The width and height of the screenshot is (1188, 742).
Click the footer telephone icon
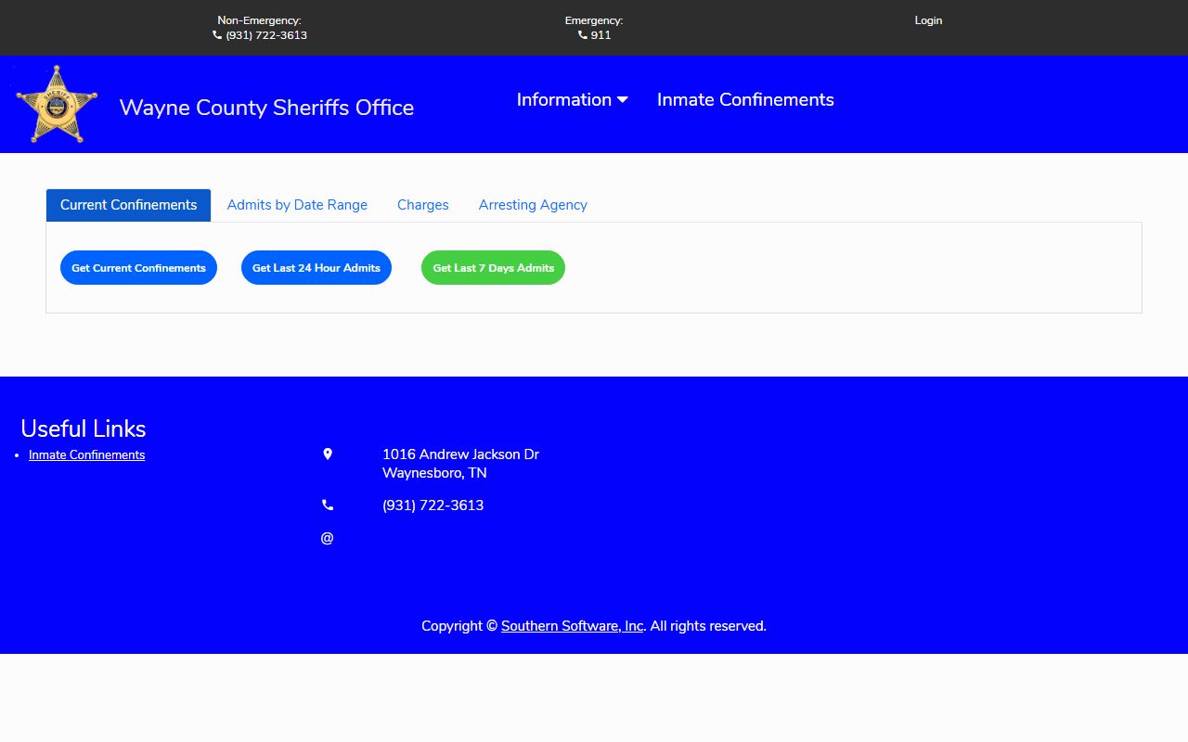[328, 505]
